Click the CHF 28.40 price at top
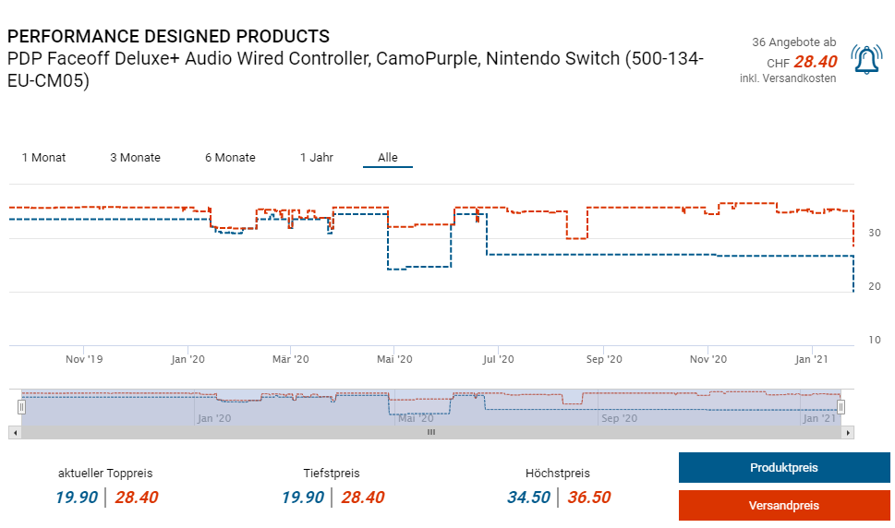895x528 pixels. pos(802,62)
